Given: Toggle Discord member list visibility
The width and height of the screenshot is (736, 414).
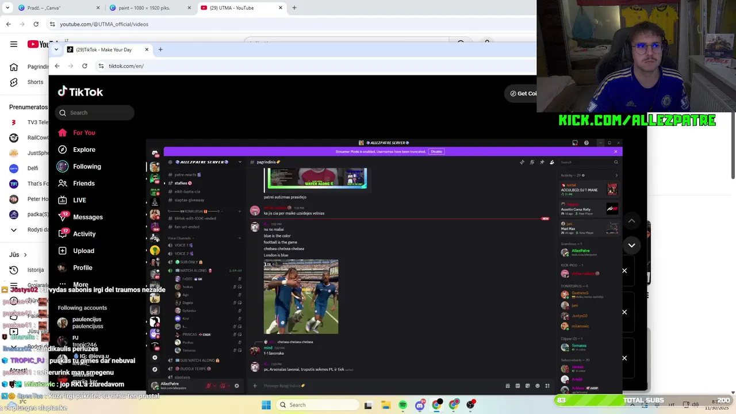Looking at the screenshot, I should coord(552,162).
